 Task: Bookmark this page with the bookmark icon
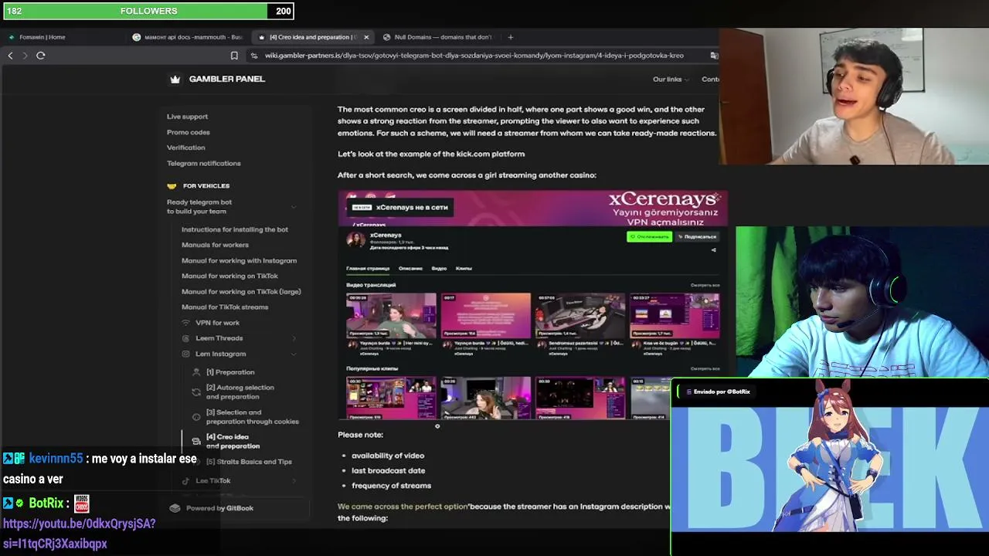coord(234,56)
